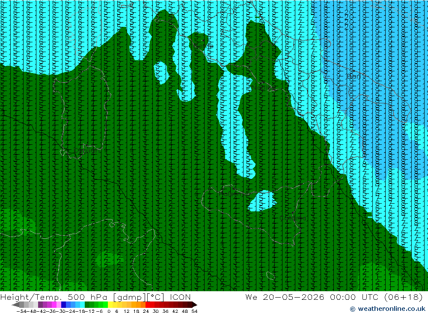The height and width of the screenshot is (313, 428).
Task: Click the darkest green swatch right of -18
Action: pos(87,305)
